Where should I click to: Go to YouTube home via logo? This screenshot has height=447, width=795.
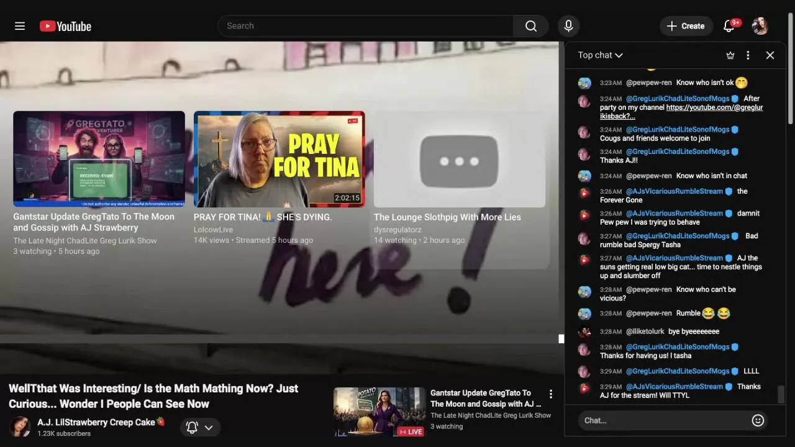[x=65, y=26]
